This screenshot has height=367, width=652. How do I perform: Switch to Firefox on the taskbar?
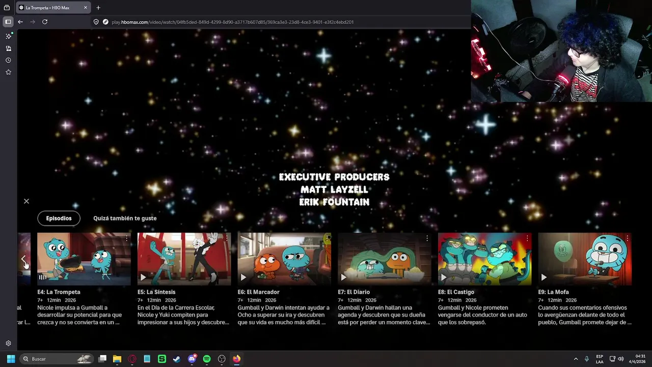pos(236,359)
